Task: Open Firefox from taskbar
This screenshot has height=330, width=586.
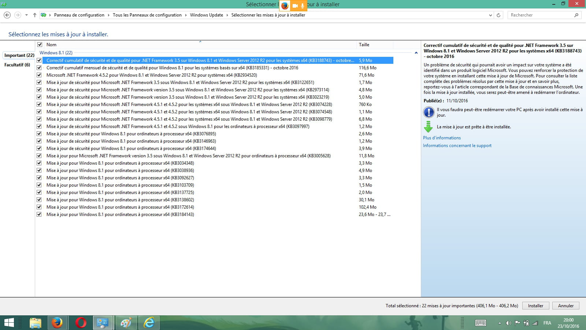Action: pos(57,323)
